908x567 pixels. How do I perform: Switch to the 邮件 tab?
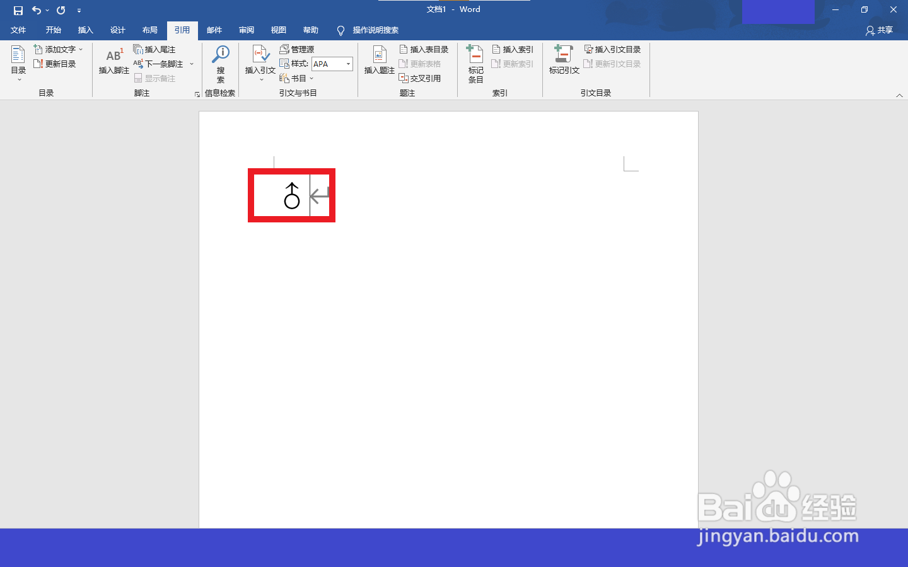click(x=214, y=30)
